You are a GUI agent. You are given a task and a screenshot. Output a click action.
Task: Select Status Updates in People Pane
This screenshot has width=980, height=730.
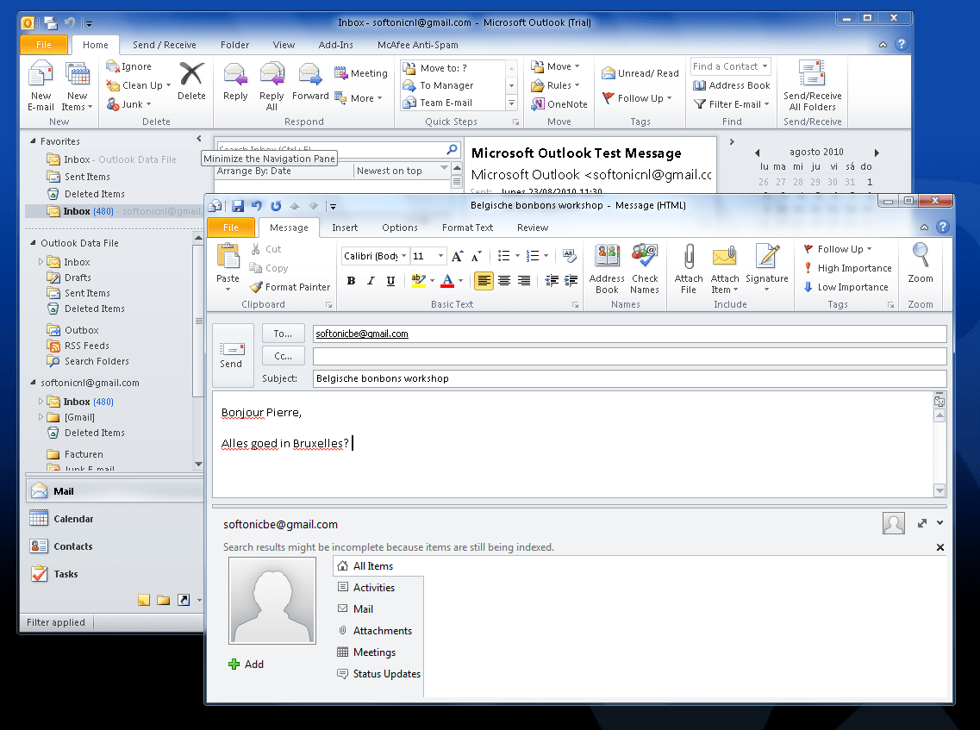tap(378, 674)
